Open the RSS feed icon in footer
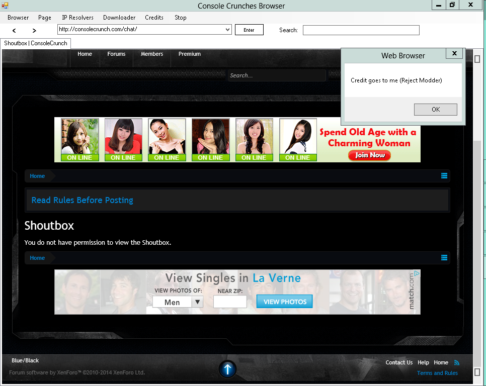The height and width of the screenshot is (386, 486). tap(456, 362)
